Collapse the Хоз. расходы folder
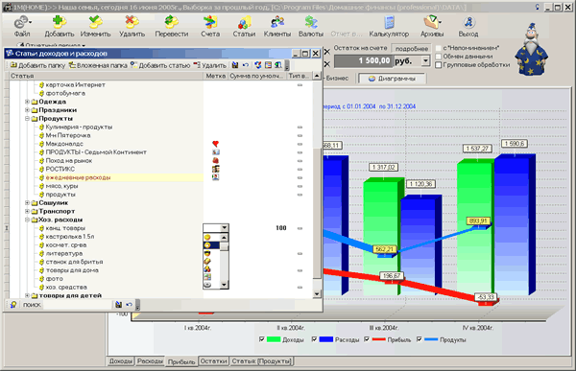The width and height of the screenshot is (576, 371). coord(27,220)
